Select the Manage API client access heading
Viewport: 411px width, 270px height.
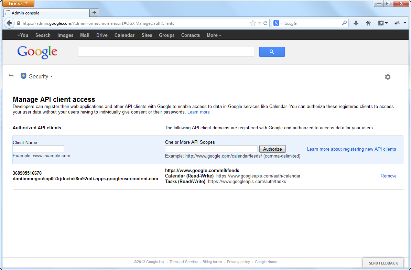[54, 99]
